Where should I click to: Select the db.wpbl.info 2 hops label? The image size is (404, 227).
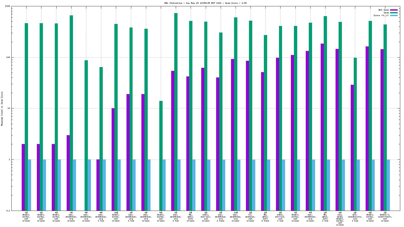[x=265, y=217]
